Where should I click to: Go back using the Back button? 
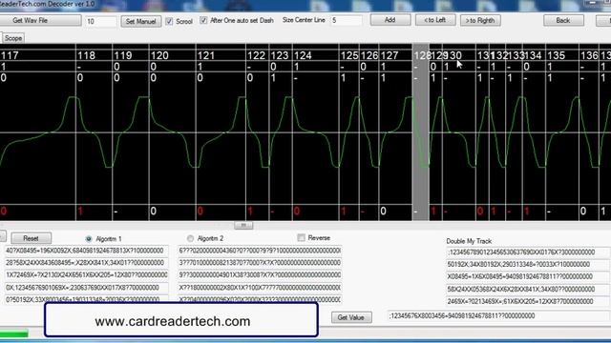coord(563,20)
